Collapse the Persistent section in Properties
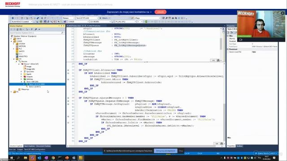The height and width of the screenshot is (161, 287). (228, 49)
